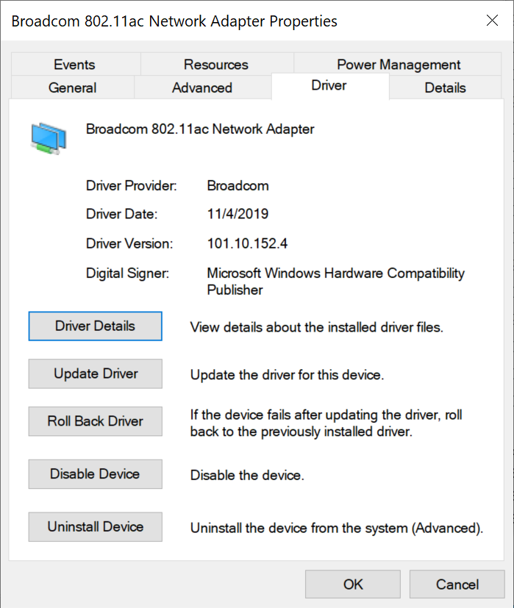Viewport: 514px width, 608px height.
Task: Go to the General tab
Action: (x=73, y=87)
